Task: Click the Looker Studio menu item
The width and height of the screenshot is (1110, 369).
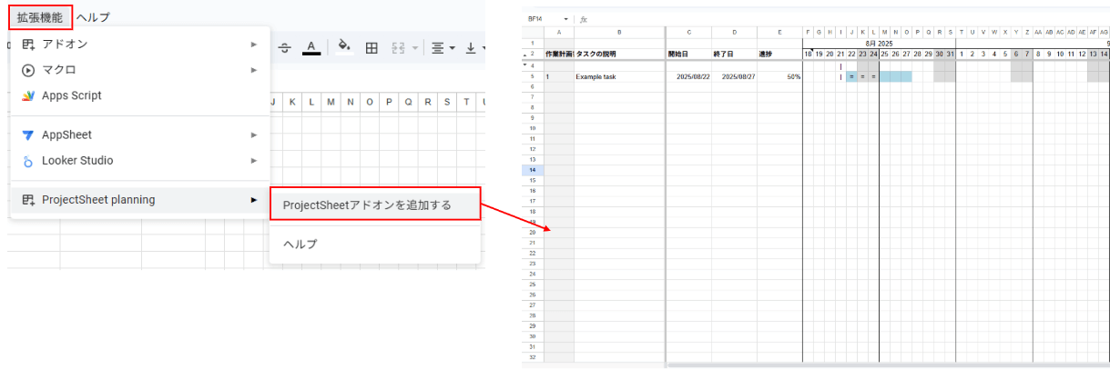Action: (x=77, y=161)
